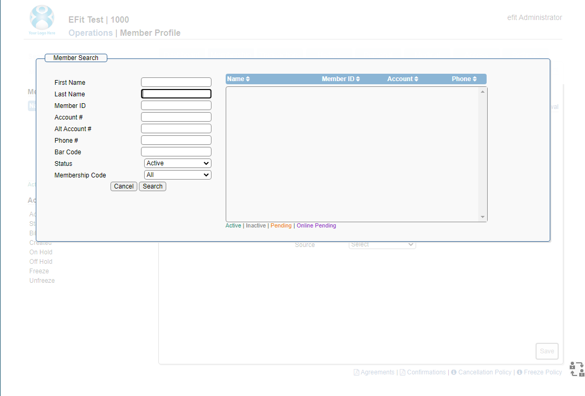This screenshot has width=585, height=396.
Task: Click the Search button
Action: (x=152, y=186)
